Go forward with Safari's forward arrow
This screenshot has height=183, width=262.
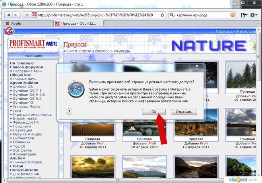tap(16, 15)
